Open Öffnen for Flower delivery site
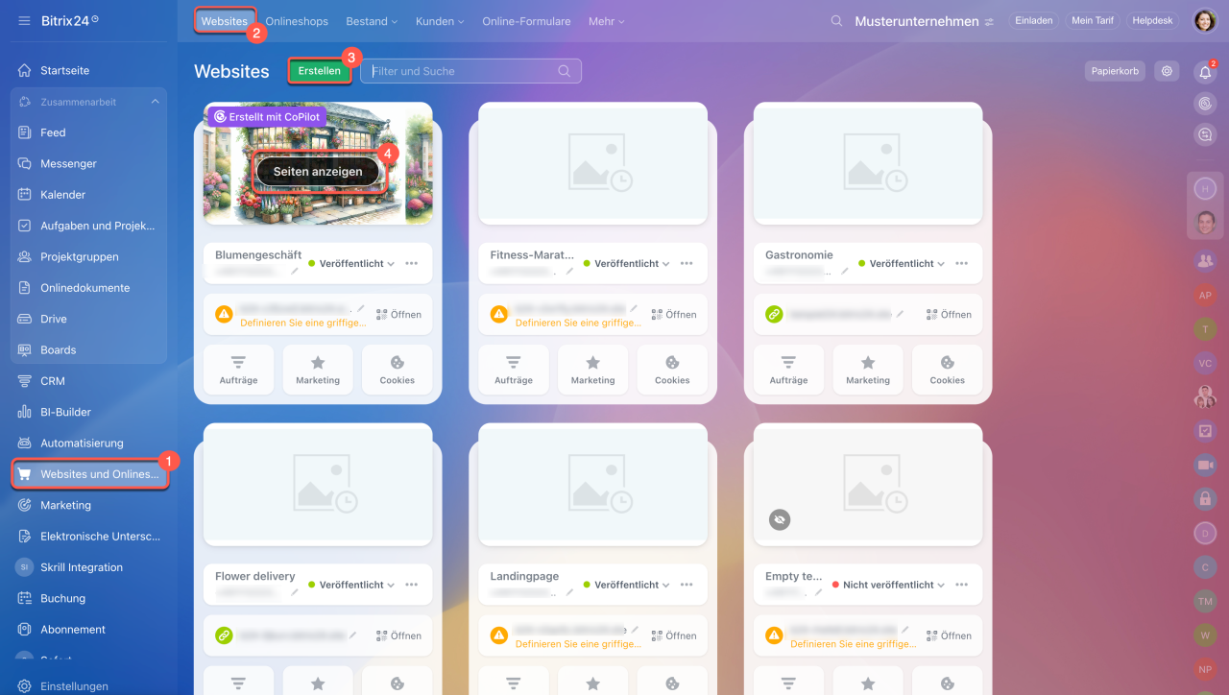1229x695 pixels. [x=398, y=635]
